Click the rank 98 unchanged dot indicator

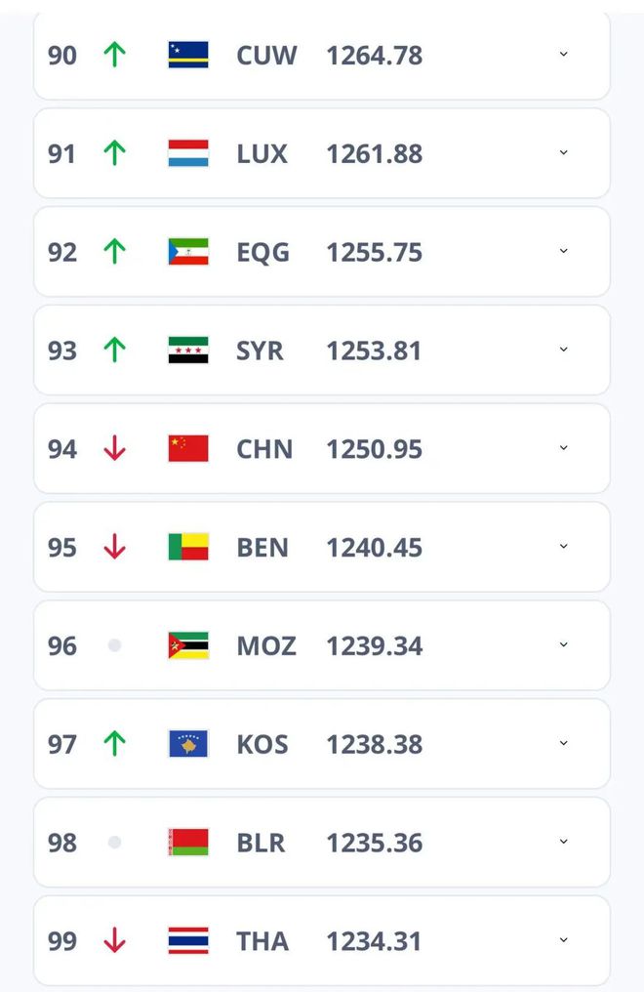[x=114, y=842]
